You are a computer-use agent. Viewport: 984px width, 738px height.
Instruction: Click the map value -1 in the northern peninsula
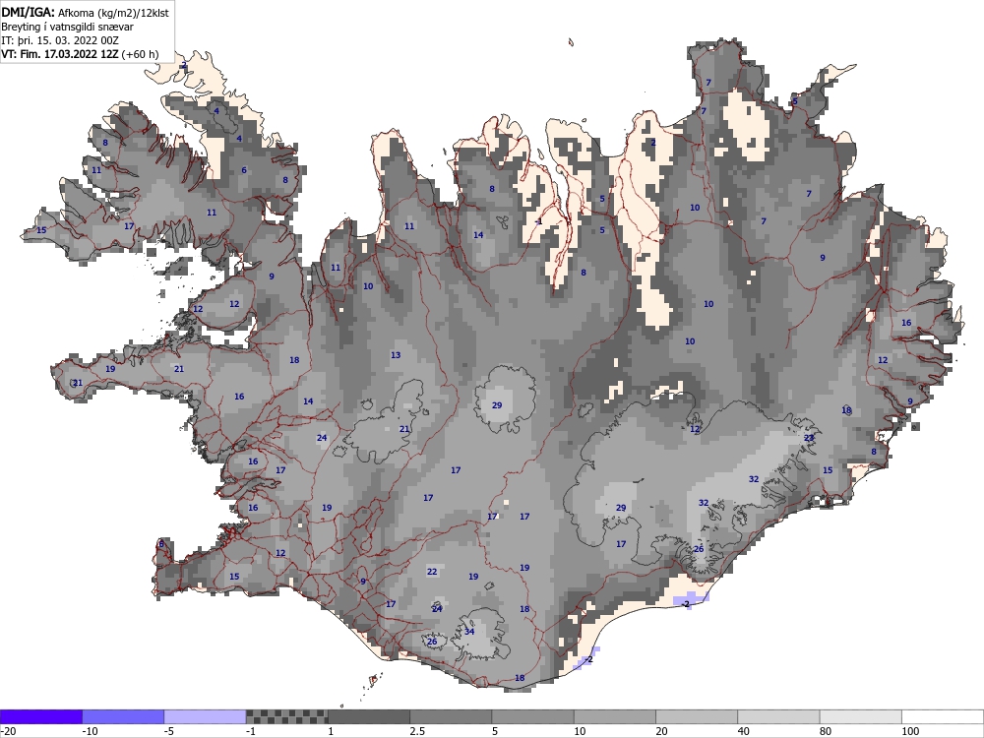[x=538, y=221]
